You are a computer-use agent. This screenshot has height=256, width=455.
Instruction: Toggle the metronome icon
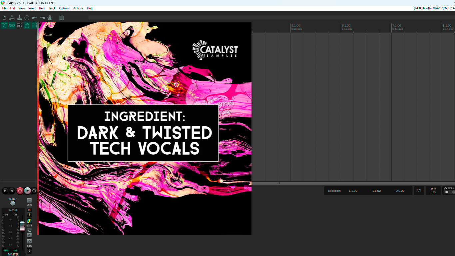50,18
